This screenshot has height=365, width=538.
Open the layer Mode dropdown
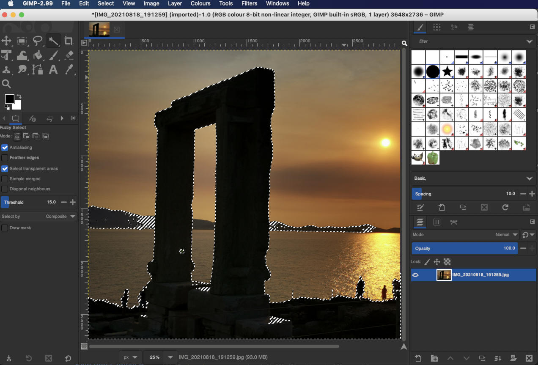point(506,234)
